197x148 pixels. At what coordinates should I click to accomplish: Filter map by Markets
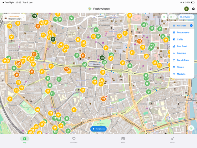click(182, 74)
